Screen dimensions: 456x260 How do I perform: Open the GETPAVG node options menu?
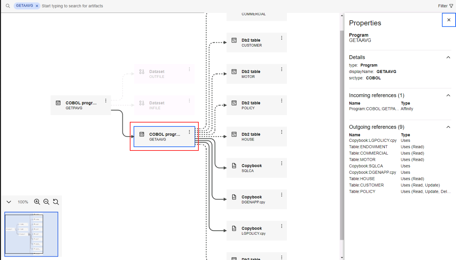(x=106, y=101)
